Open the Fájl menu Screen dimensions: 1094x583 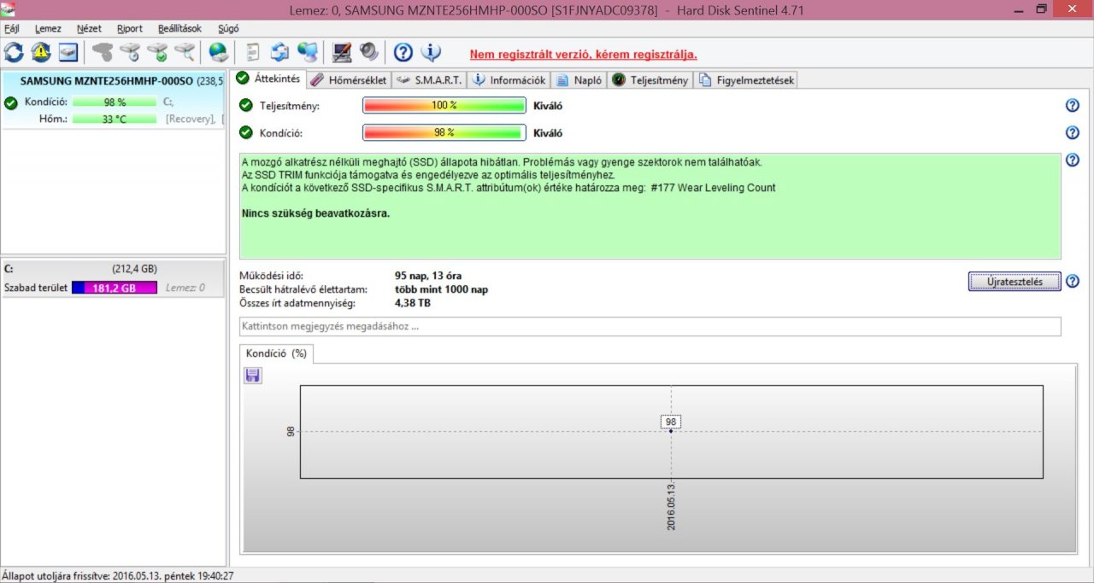pyautogui.click(x=12, y=28)
